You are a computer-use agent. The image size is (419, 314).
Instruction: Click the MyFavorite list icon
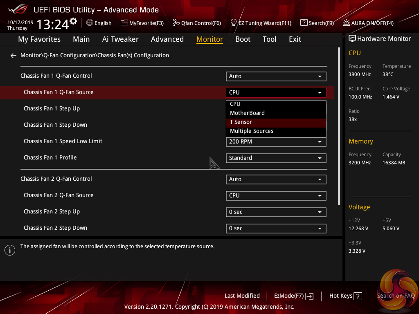pyautogui.click(x=124, y=23)
